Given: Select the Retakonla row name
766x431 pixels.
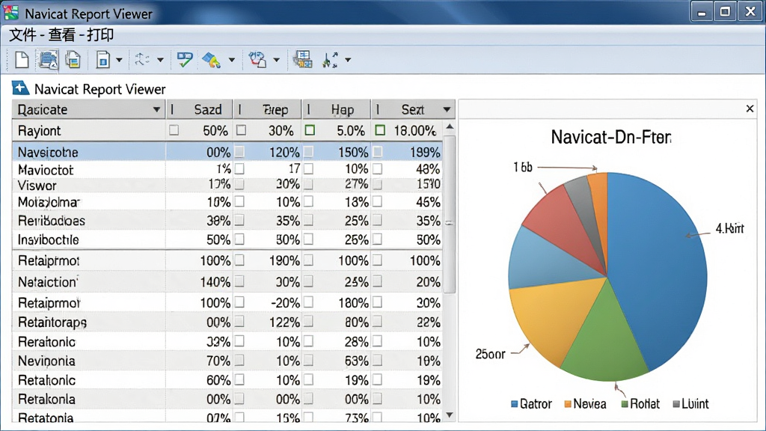Looking at the screenshot, I should [x=46, y=400].
